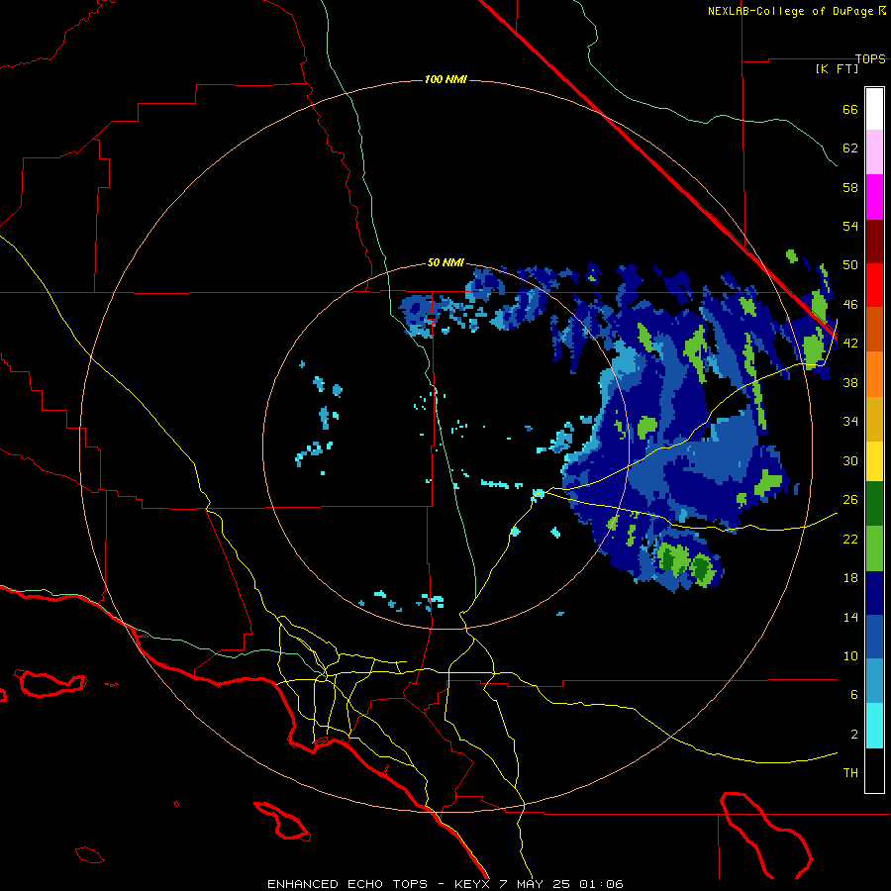Click the light pink 62 kft legend swatch
This screenshot has height=891, width=891.
pyautogui.click(x=874, y=152)
